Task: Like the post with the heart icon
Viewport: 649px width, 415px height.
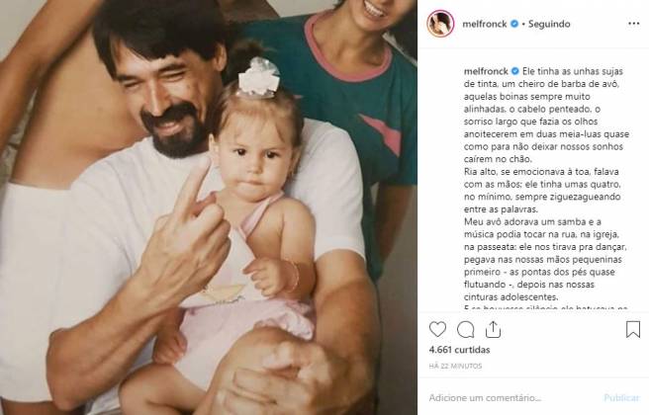Action: click(437, 329)
